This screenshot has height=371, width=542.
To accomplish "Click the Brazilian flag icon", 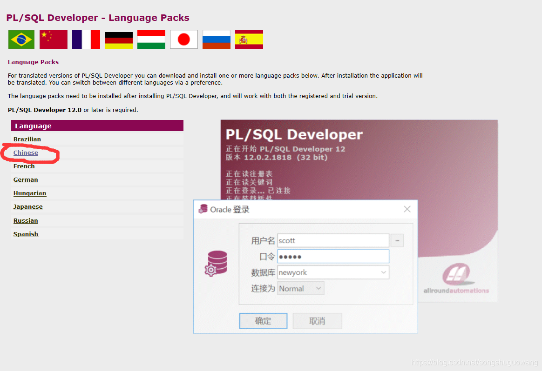I will (x=21, y=40).
